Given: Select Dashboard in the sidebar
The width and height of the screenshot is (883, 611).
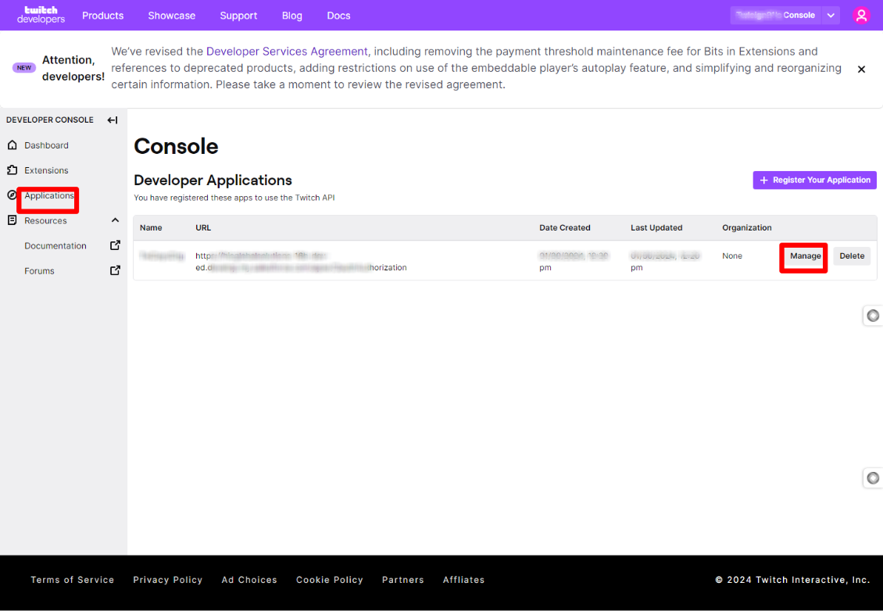Looking at the screenshot, I should coord(46,145).
